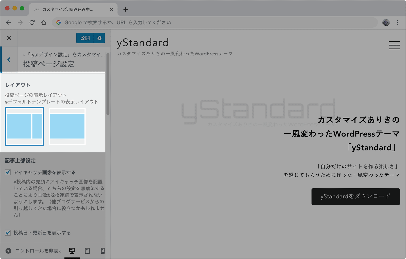Click the 記事上部設定 heading text
The width and height of the screenshot is (406, 259).
20,161
